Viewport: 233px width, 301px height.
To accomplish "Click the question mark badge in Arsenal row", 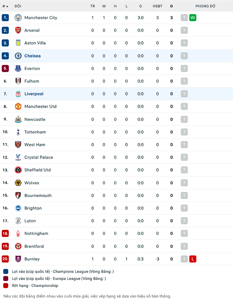I will click(x=184, y=30).
